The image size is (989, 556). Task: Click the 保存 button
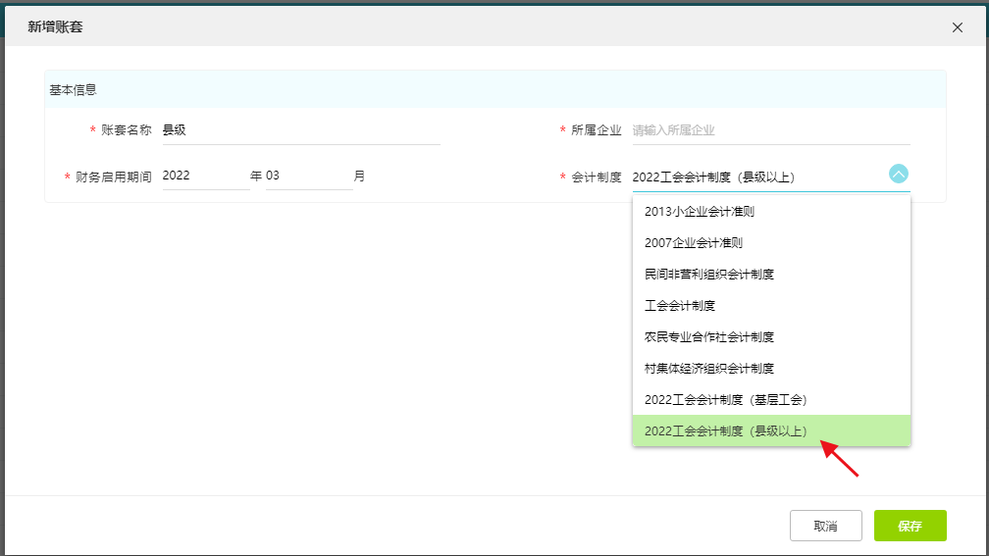[x=910, y=526]
